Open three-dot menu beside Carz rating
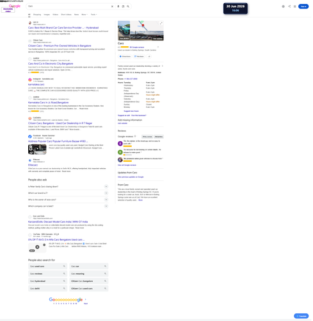Screen dimensions: 313x321 (x=158, y=47)
